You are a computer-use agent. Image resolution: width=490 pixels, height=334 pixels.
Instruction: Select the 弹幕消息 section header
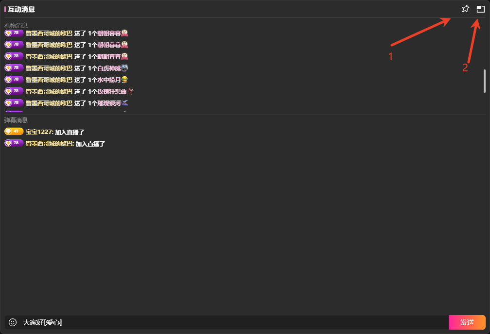(16, 120)
